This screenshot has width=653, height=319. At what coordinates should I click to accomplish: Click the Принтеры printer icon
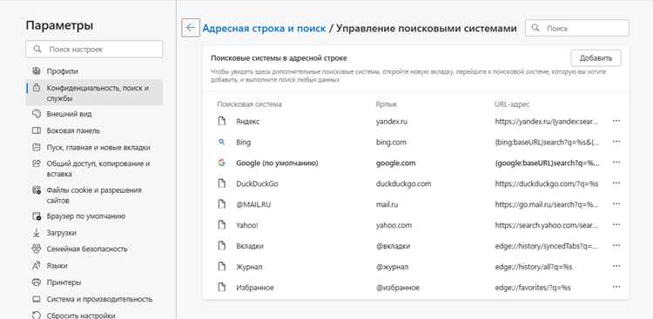(x=37, y=282)
